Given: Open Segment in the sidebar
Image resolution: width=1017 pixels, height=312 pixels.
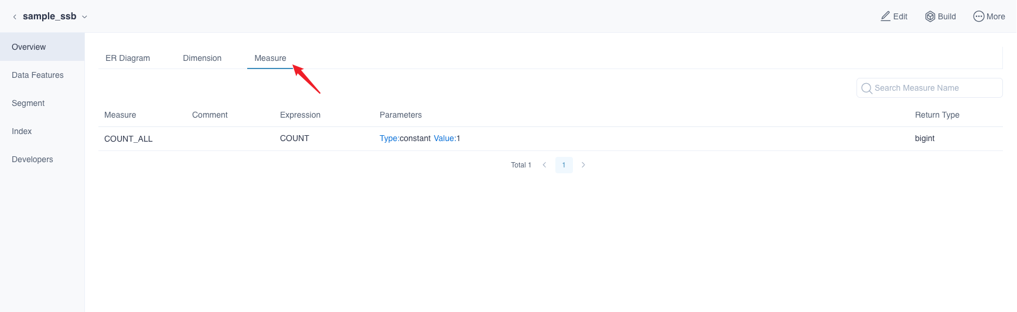Looking at the screenshot, I should click(x=28, y=103).
